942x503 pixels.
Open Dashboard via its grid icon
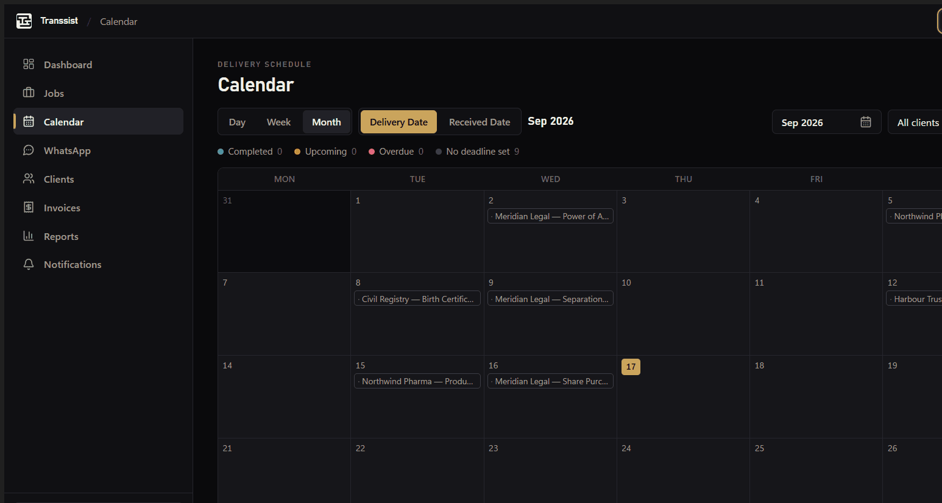coord(29,64)
